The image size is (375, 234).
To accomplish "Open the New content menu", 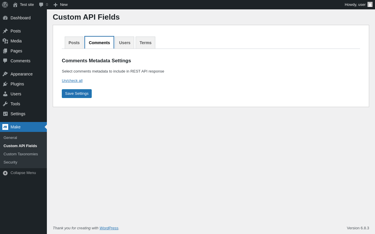I will (x=60, y=5).
